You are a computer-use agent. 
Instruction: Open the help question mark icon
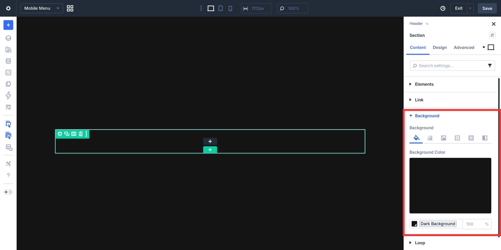(8, 175)
